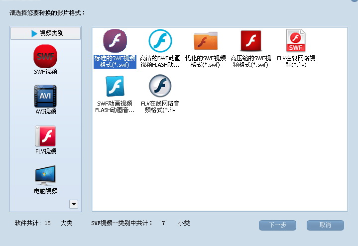Choose the SWF动画视频FLASH动画音频 blue square icon
The width and height of the screenshot is (358, 246).
[x=115, y=86]
